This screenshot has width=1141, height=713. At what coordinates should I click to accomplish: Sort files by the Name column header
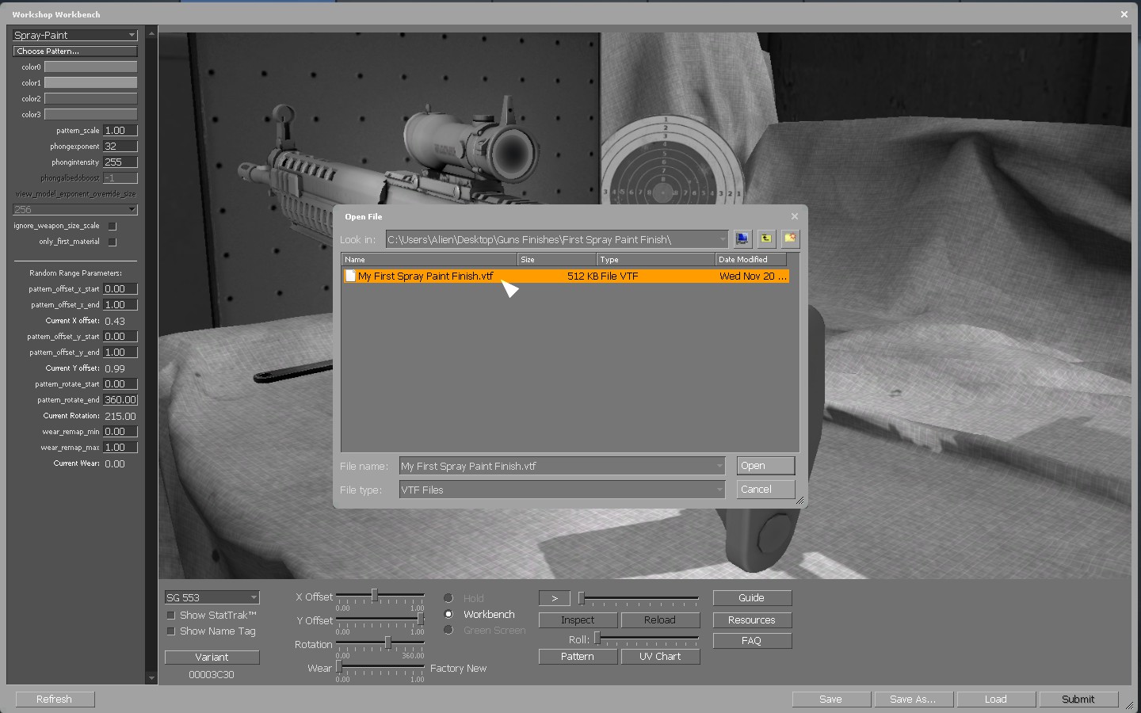pyautogui.click(x=429, y=259)
